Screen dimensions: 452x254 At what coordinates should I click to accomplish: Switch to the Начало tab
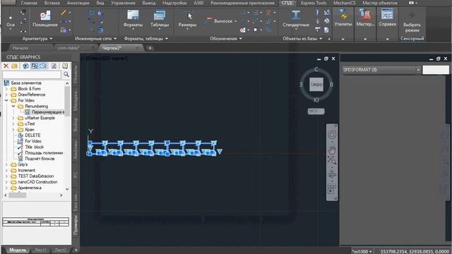click(20, 48)
